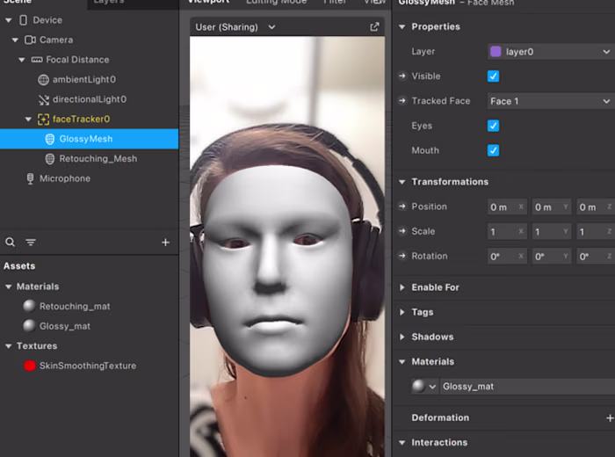Open the scene filter icon
Image resolution: width=615 pixels, height=457 pixels.
click(x=31, y=242)
